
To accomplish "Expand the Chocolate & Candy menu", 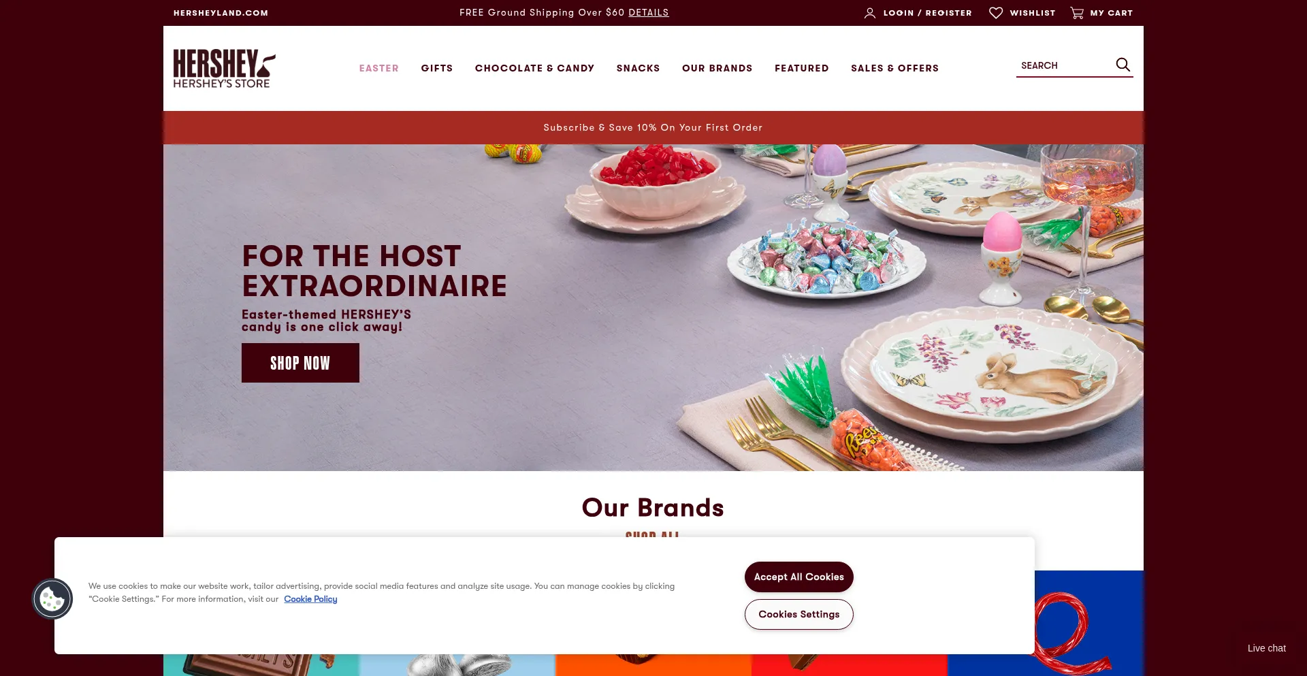I will (x=535, y=68).
